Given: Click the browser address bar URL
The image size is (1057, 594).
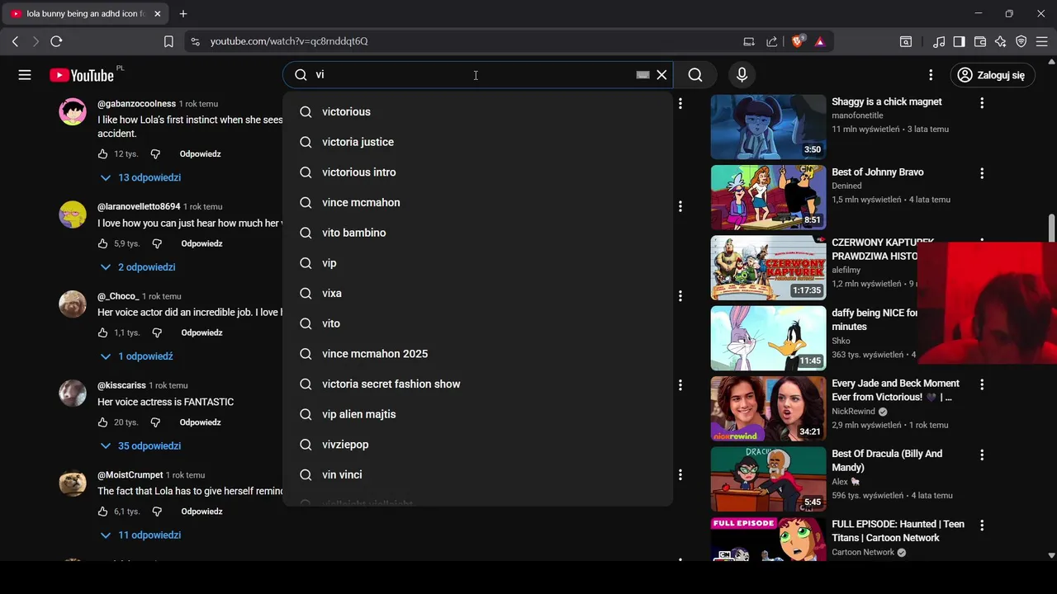Looking at the screenshot, I should 289,41.
